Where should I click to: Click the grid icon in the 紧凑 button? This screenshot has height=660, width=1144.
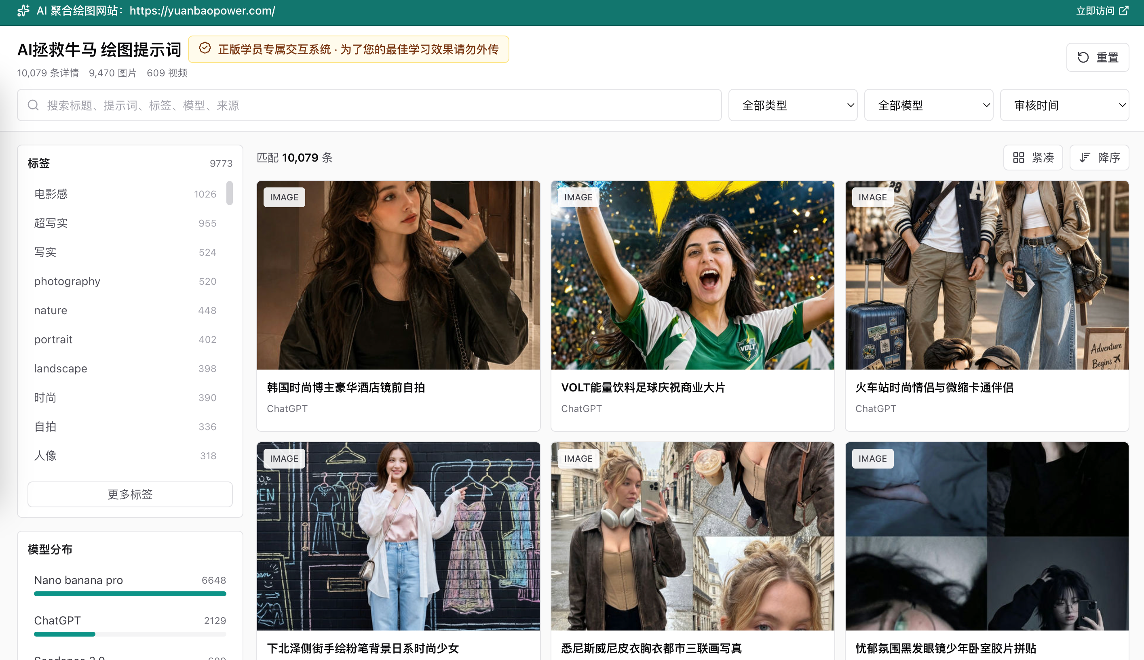coord(1018,157)
